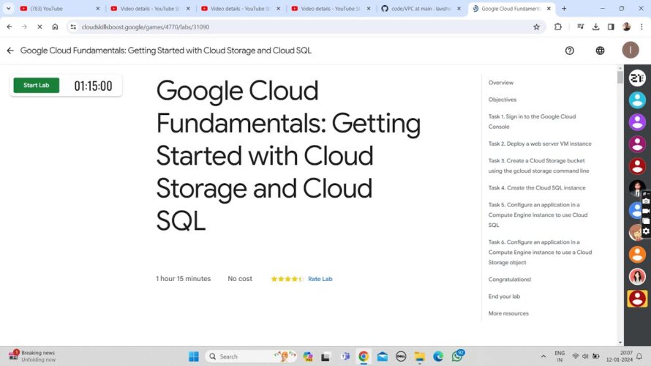Open the notifications bell
This screenshot has height=366, width=651.
coord(639,356)
